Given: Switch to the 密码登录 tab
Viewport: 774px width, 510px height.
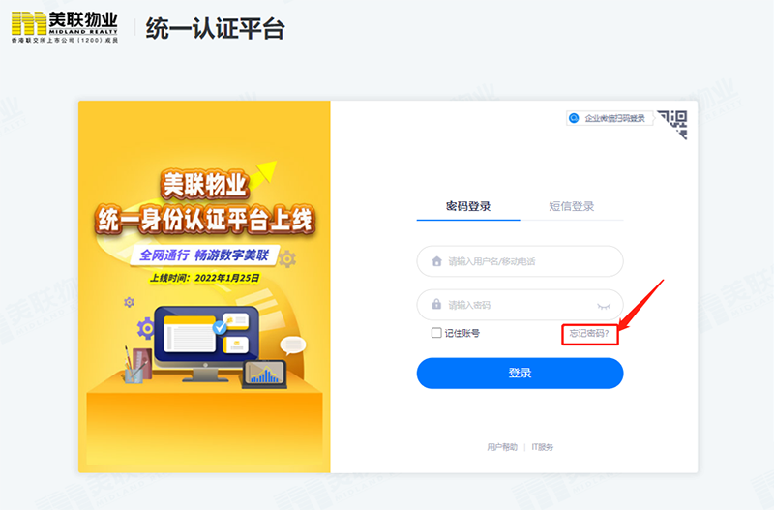Looking at the screenshot, I should [468, 206].
